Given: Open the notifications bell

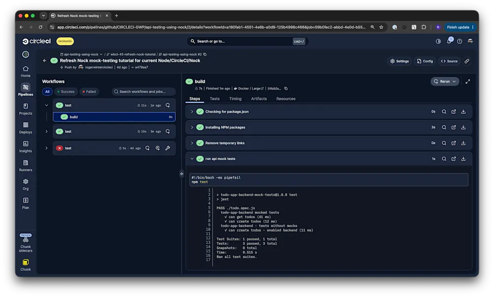Looking at the screenshot, I should pyautogui.click(x=449, y=41).
